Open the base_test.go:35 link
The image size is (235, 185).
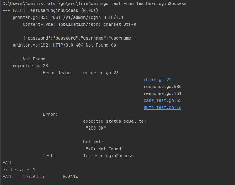click(x=162, y=101)
